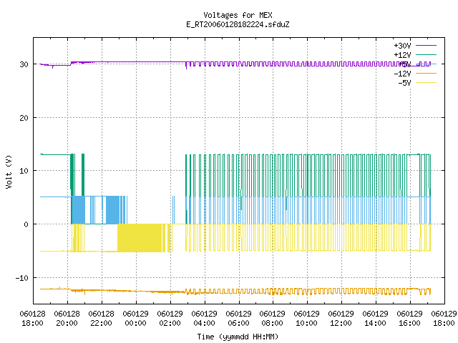
Task: Click the y-axis tick value 10
Action: point(24,171)
